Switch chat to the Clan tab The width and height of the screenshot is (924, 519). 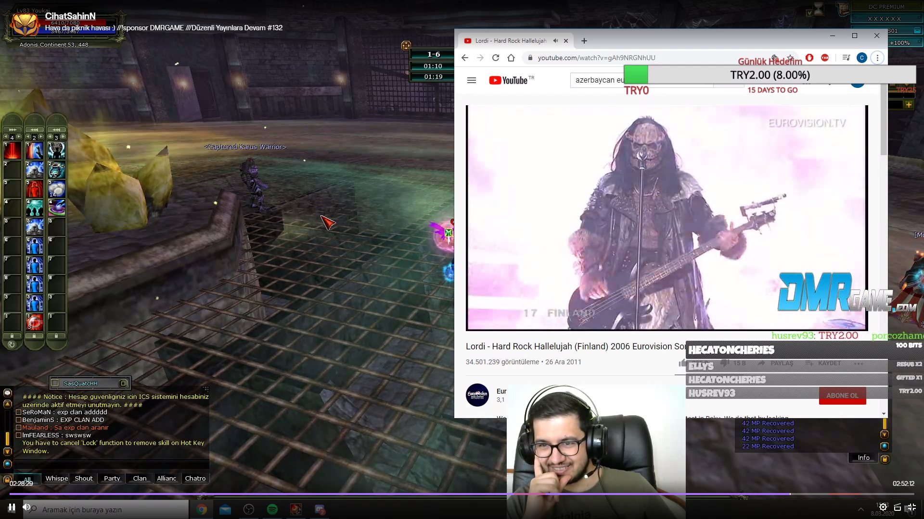coord(140,478)
